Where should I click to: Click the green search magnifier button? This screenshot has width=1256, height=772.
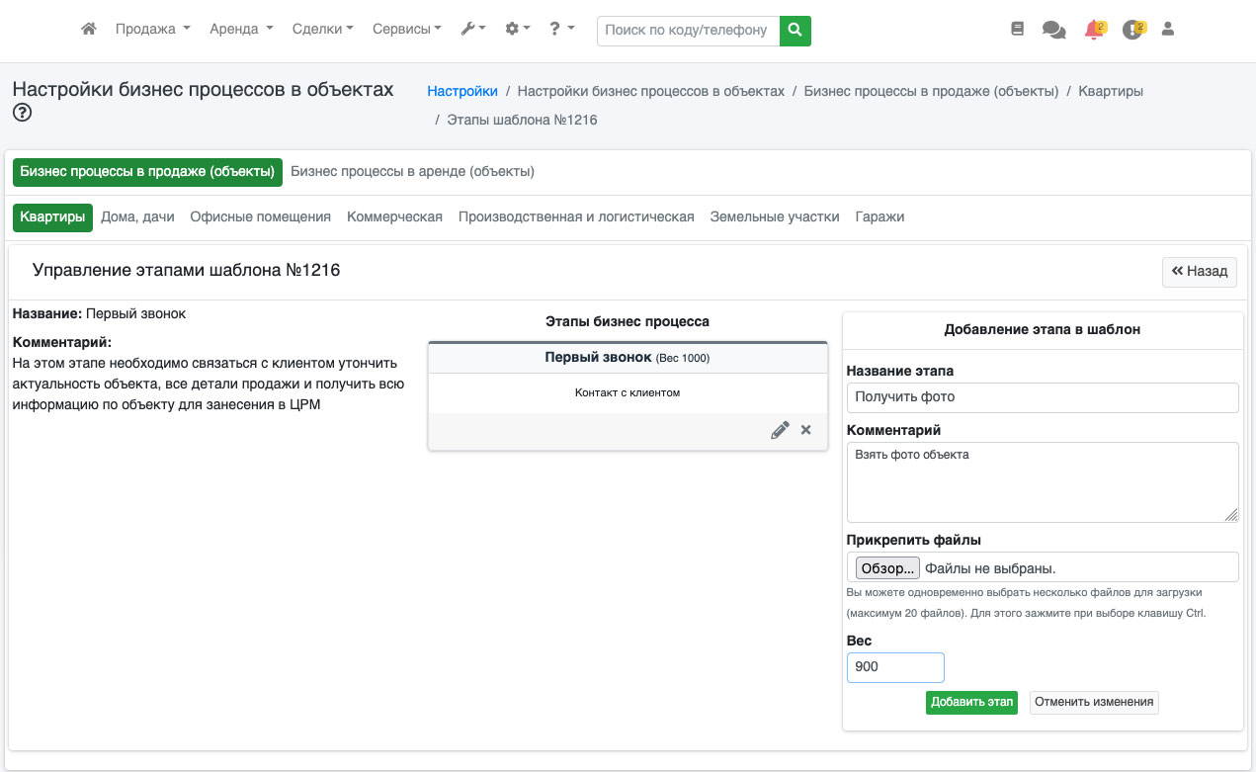[795, 30]
